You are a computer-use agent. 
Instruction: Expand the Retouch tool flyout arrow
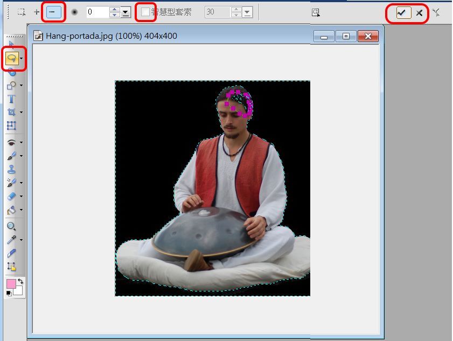tap(22, 183)
